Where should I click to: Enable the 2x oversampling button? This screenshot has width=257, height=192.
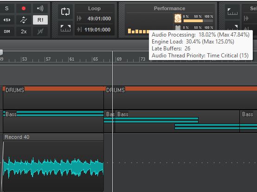click(x=24, y=31)
